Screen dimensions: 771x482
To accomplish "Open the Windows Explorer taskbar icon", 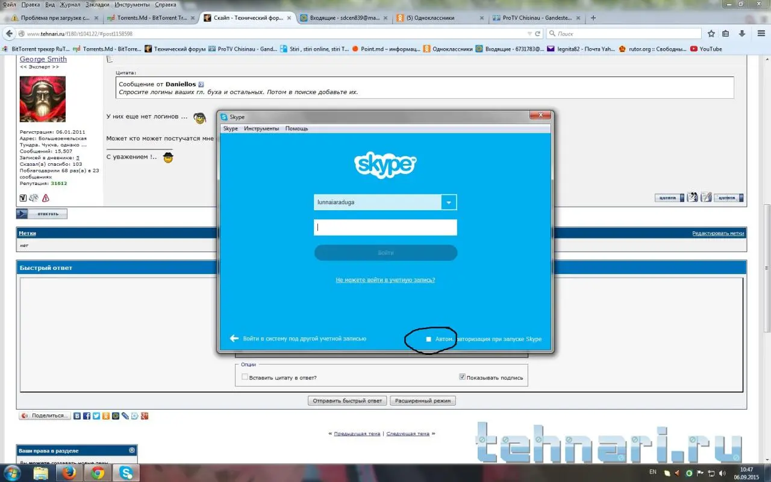I will [x=41, y=473].
